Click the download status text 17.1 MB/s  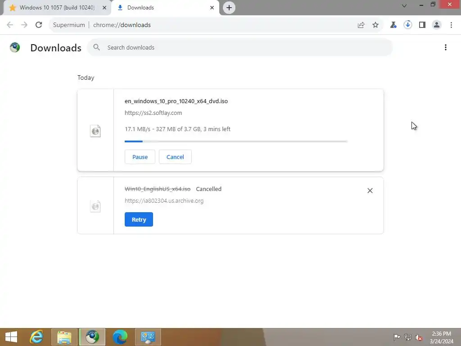177,129
